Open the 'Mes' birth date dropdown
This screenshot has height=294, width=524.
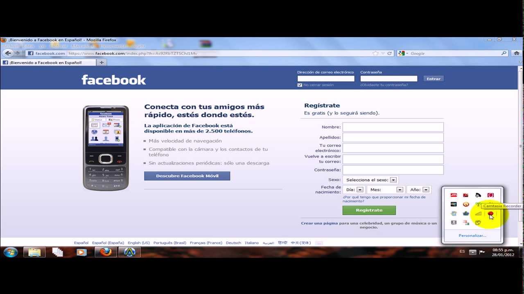[385, 189]
